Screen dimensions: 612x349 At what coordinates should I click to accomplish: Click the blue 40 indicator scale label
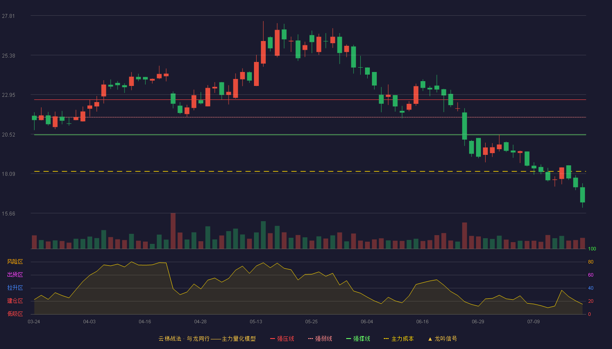[x=591, y=288]
